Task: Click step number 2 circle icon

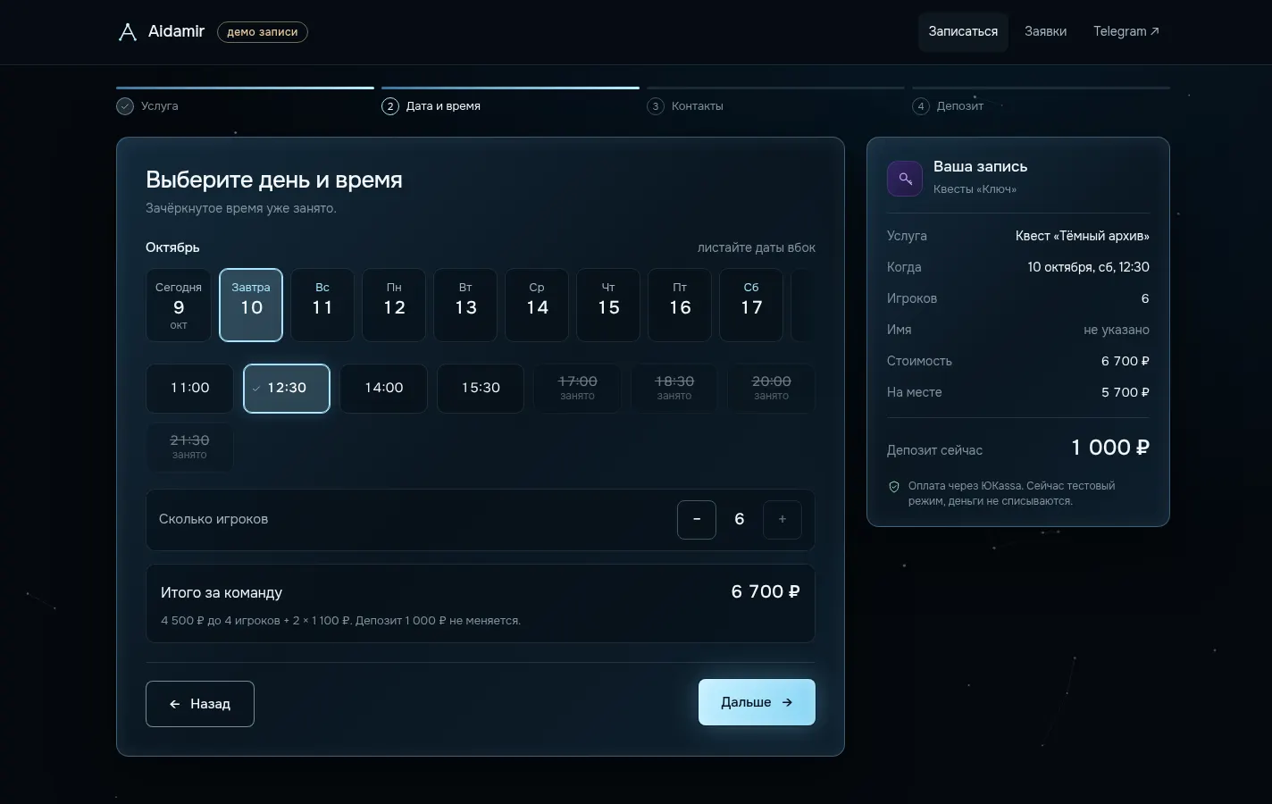Action: click(390, 106)
